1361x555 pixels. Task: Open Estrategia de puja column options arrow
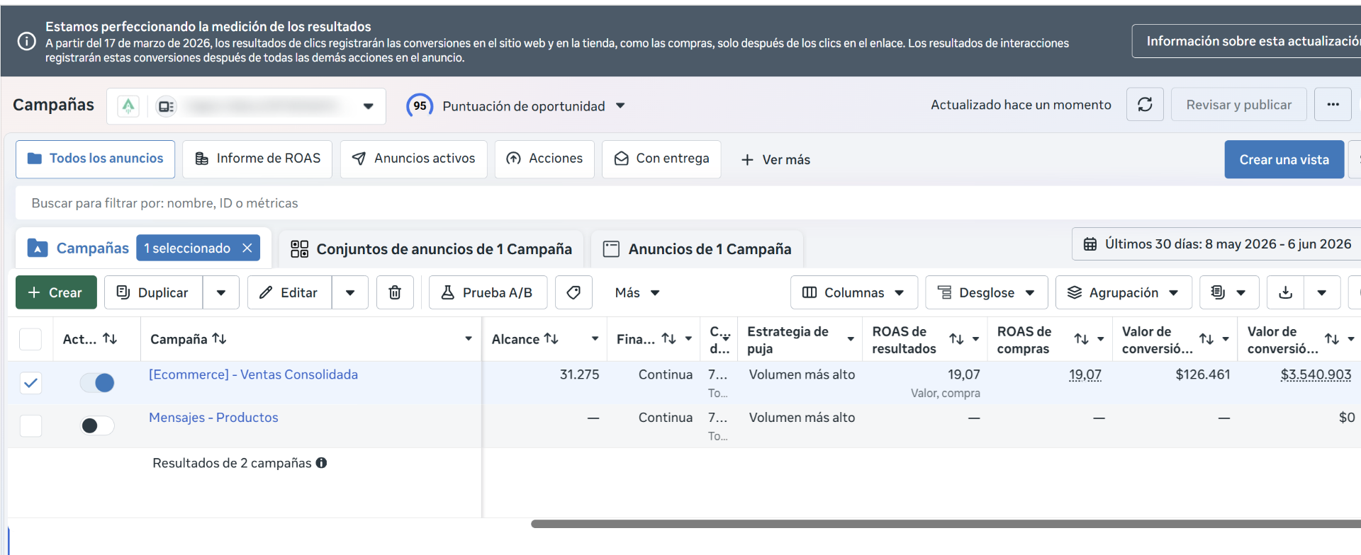pos(851,339)
